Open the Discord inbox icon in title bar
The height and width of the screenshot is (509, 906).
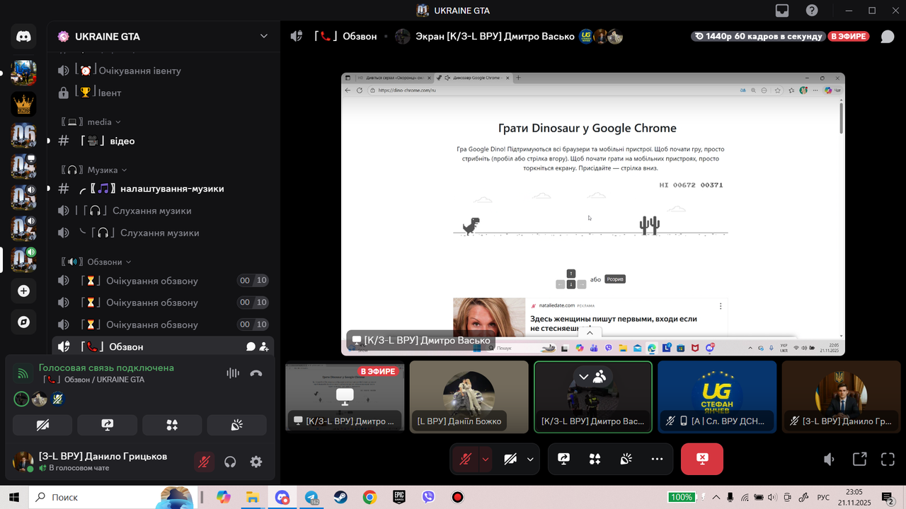[x=782, y=11]
